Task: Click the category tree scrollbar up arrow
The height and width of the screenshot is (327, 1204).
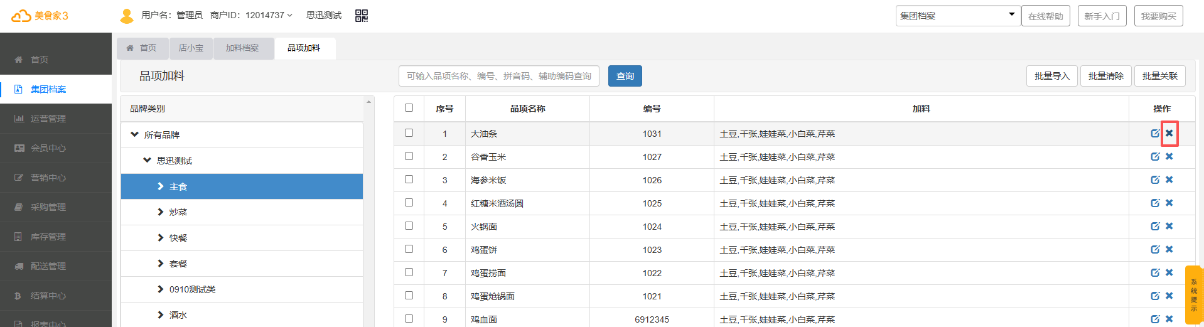Action: tap(369, 102)
